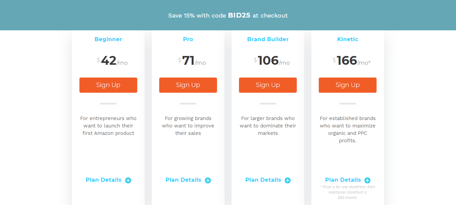The image size is (456, 205).
Task: Sign up for the Brand Builder plan
Action: 268,85
